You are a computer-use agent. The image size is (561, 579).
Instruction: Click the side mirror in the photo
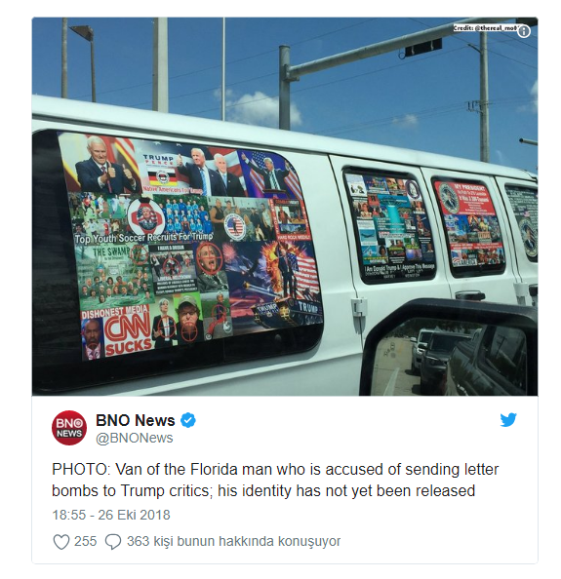point(451,348)
